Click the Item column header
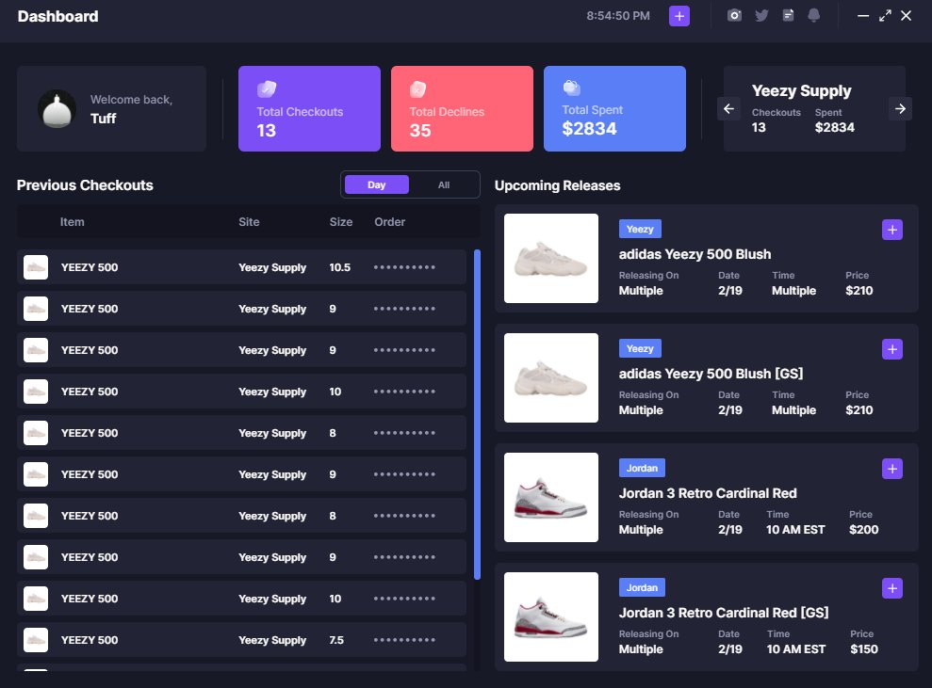The image size is (932, 688). [72, 222]
